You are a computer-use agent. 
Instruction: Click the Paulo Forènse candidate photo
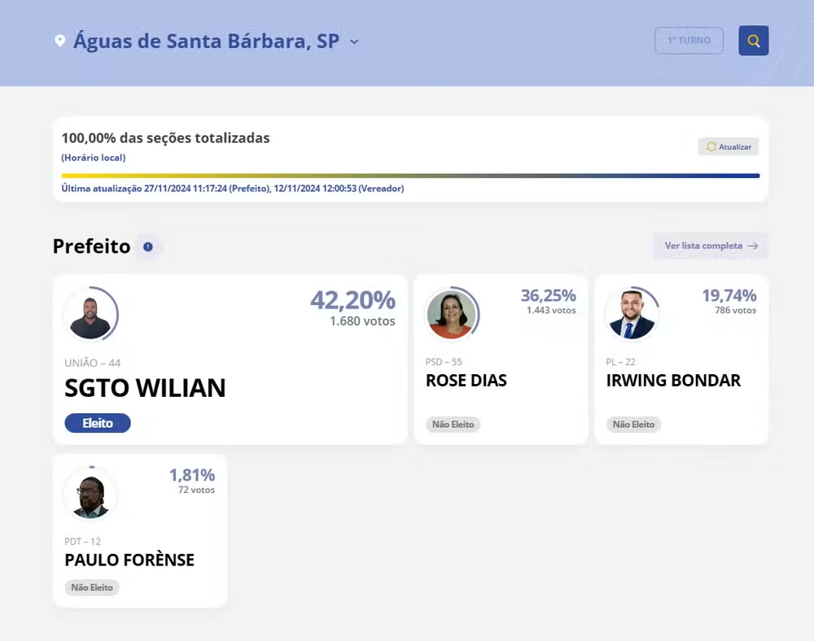point(90,495)
